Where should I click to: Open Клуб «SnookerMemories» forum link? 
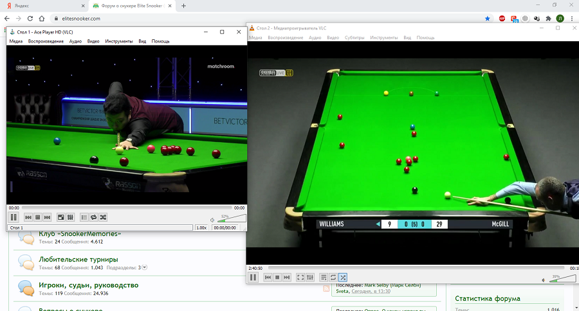coord(80,234)
